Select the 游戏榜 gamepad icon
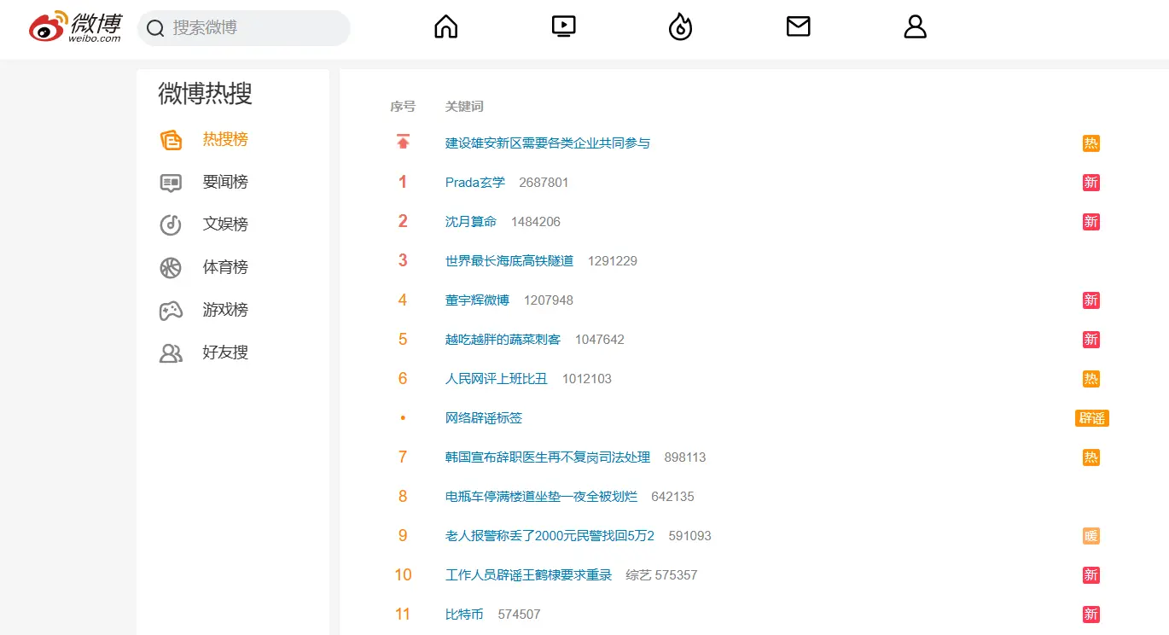Viewport: 1169px width, 635px height. coord(172,310)
